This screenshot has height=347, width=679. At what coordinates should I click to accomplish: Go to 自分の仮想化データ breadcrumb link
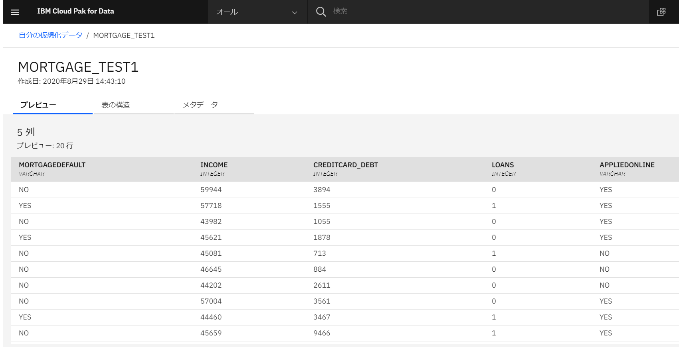[51, 35]
